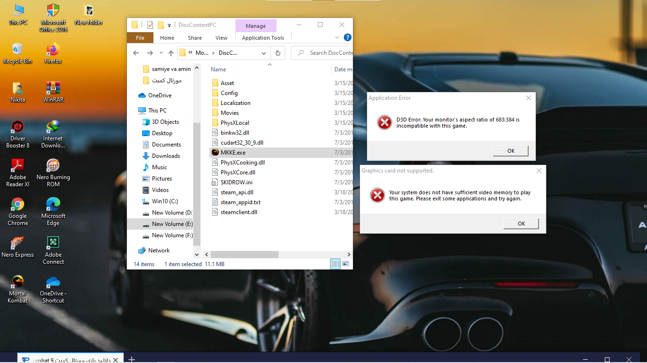Image resolution: width=647 pixels, height=363 pixels.
Task: Click the Refresh button beside address bar
Action: 278,53
